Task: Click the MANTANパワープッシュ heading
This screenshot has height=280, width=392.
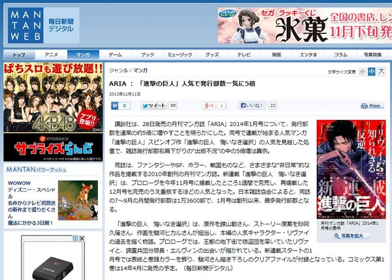Action: click(x=36, y=170)
